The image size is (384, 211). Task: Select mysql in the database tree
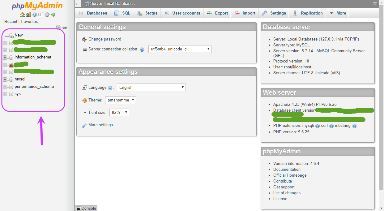pyautogui.click(x=20, y=79)
